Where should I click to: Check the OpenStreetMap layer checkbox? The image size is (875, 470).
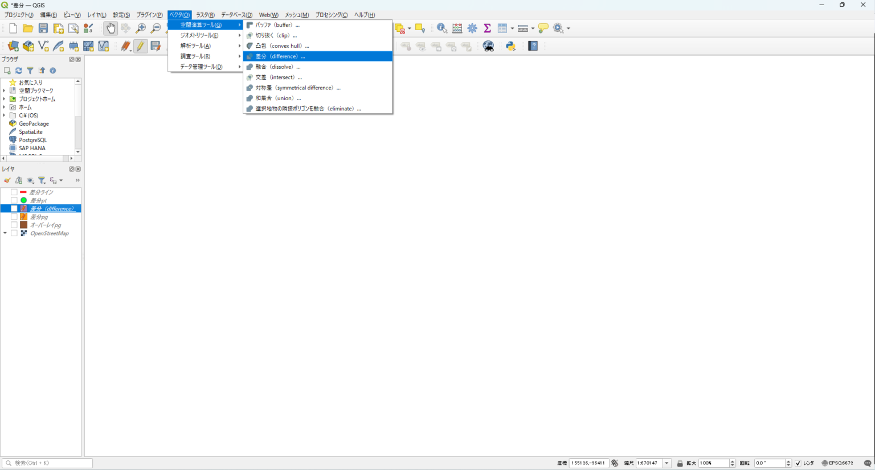pyautogui.click(x=14, y=233)
